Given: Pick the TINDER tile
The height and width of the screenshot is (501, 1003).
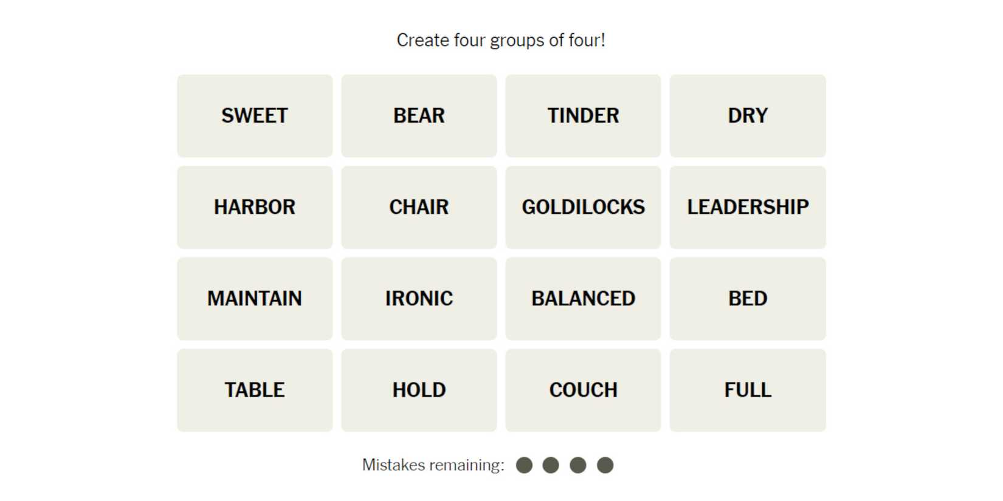Looking at the screenshot, I should (x=583, y=116).
